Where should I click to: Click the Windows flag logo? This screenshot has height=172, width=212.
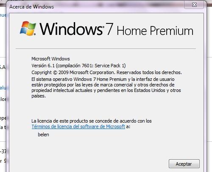[x=28, y=28]
